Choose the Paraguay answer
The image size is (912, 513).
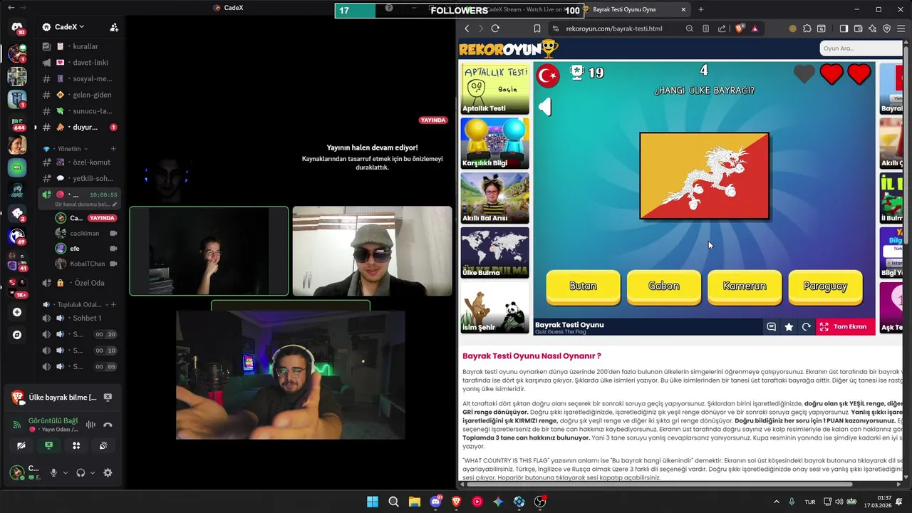click(825, 286)
